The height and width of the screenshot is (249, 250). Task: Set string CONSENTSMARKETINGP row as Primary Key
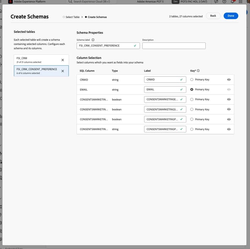pyautogui.click(x=192, y=129)
